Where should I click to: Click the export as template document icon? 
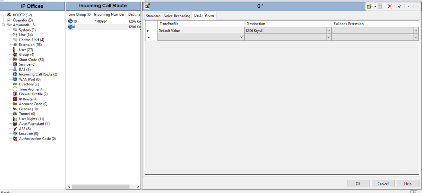pos(380,6)
